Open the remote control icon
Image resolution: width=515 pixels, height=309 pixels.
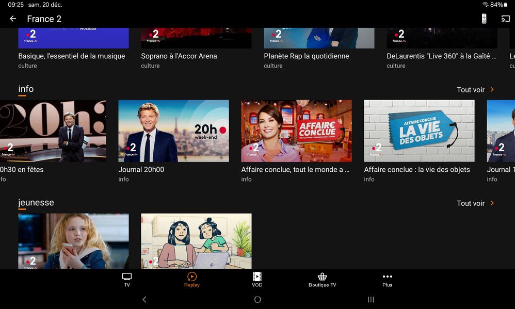484,19
